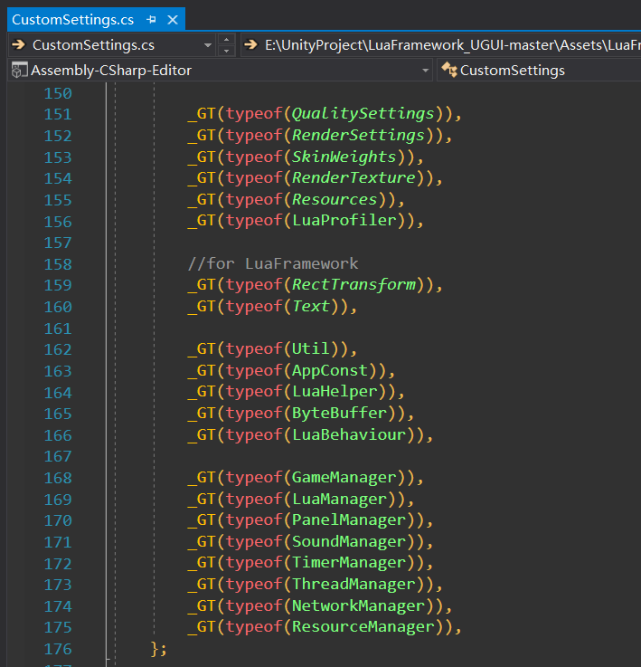Viewport: 641px width, 667px height.
Task: Click the ThreadManager type name
Action: tap(353, 584)
